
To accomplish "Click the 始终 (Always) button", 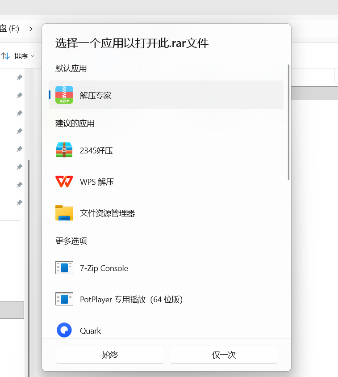I will (110, 355).
